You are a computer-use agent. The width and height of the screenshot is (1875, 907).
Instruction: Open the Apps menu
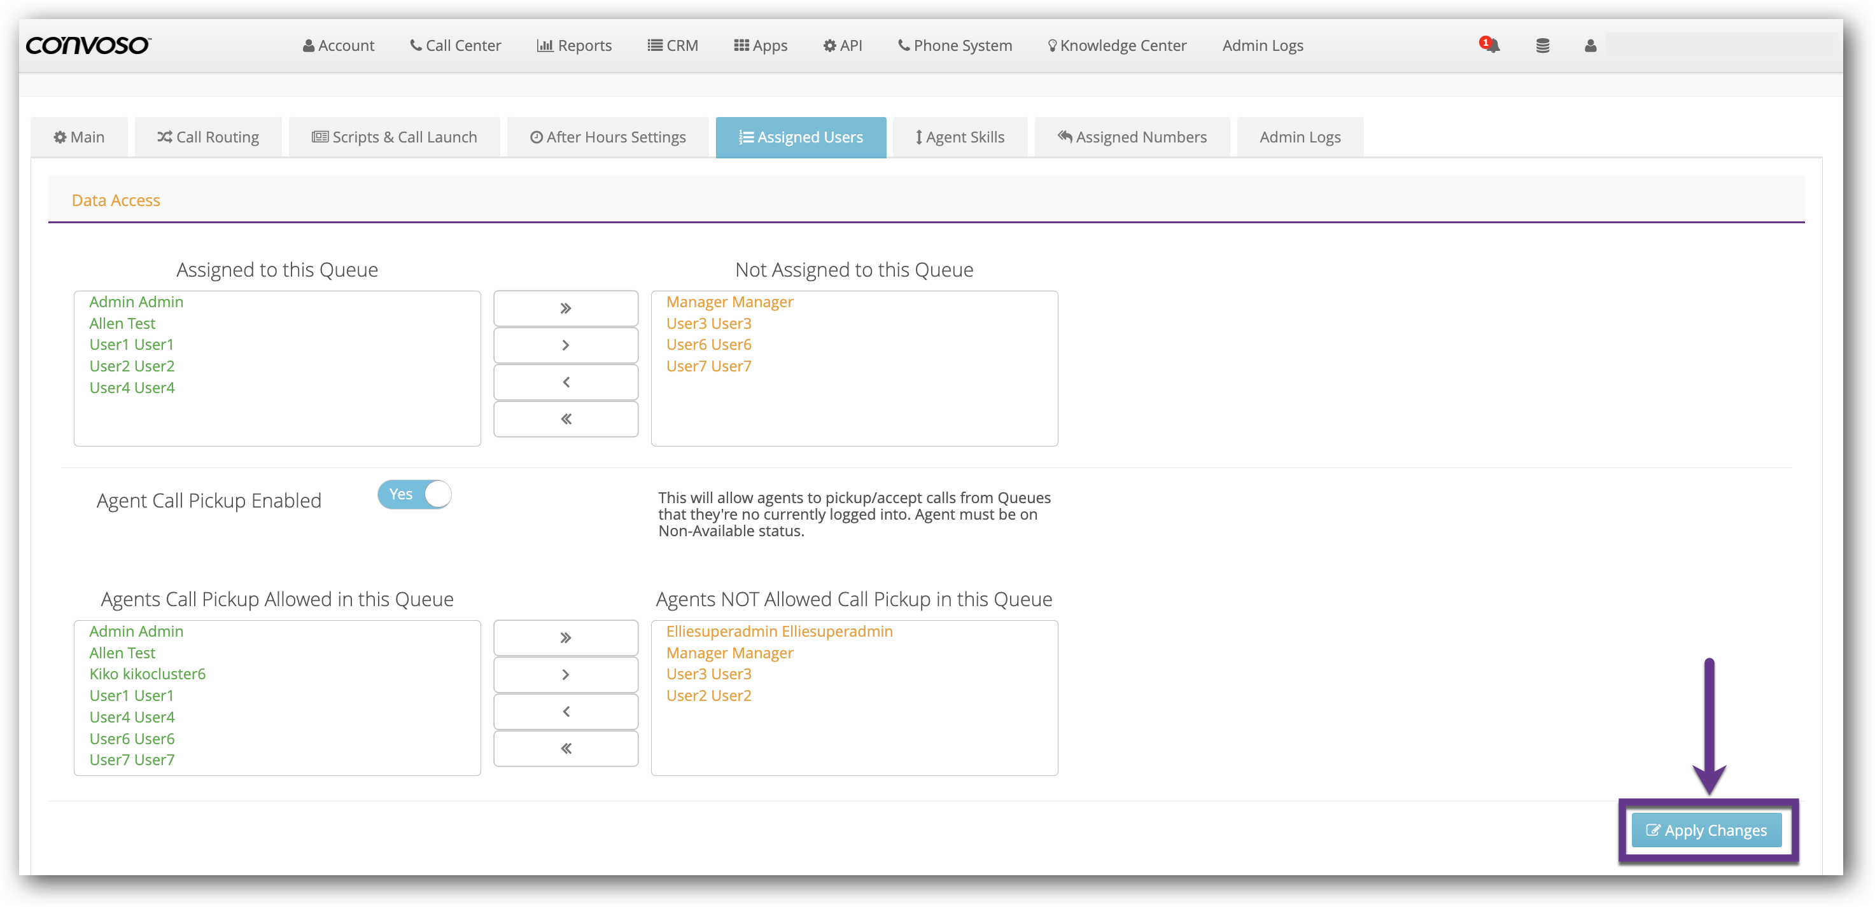click(761, 45)
